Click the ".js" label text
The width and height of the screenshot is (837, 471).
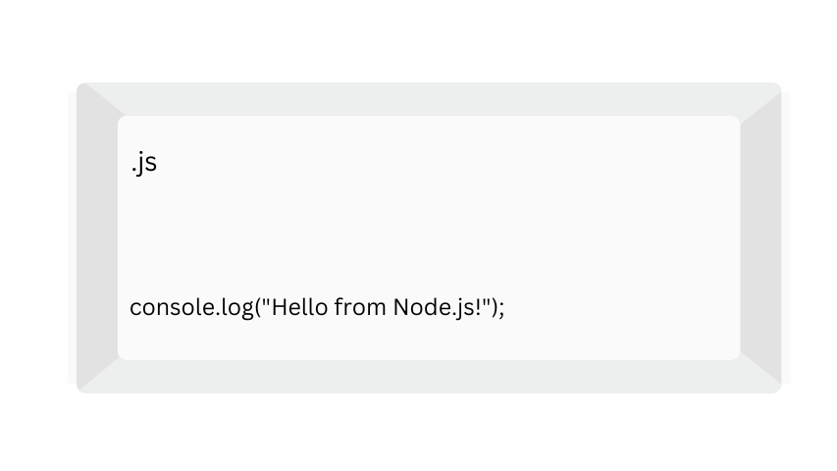pyautogui.click(x=143, y=164)
